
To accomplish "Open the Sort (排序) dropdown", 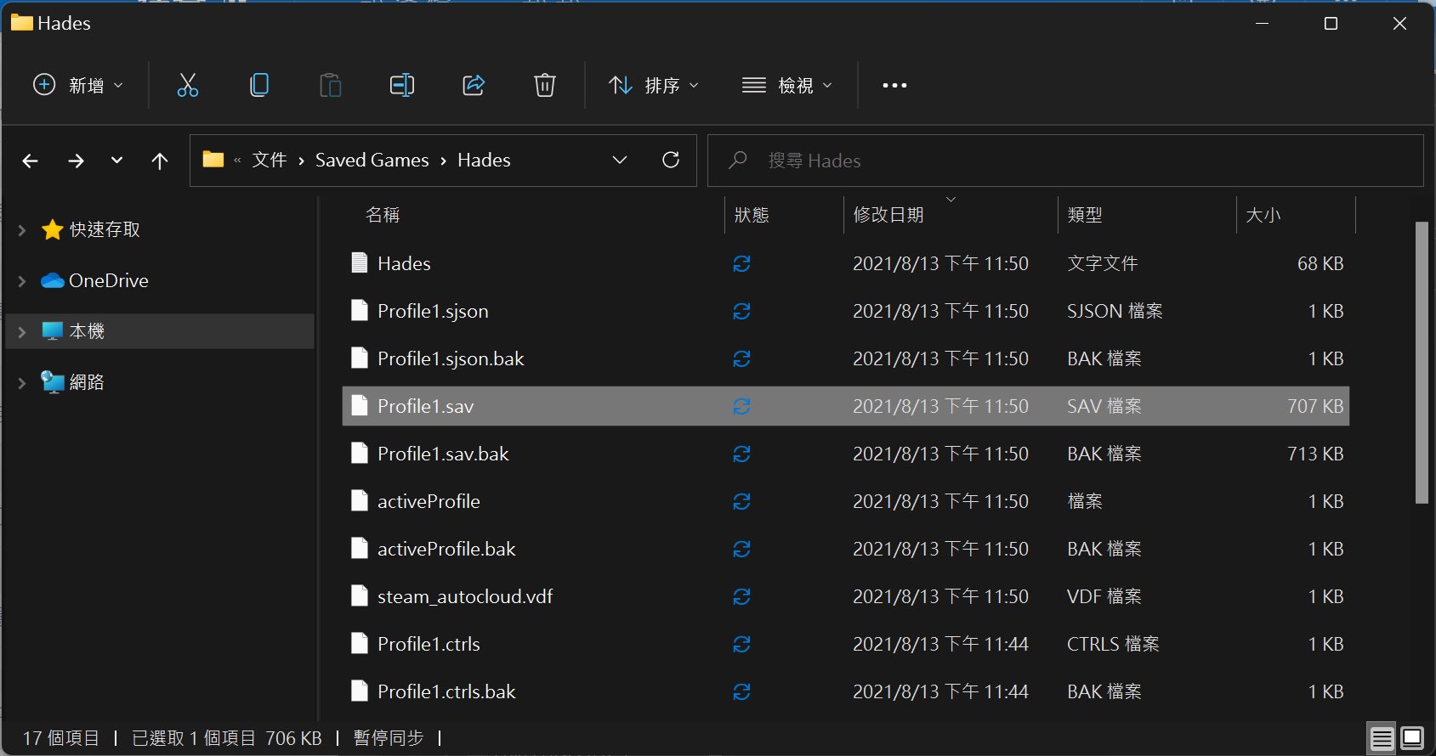I will tap(654, 85).
